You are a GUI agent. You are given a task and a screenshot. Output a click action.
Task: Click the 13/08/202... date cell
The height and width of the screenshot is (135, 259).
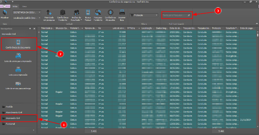[176, 124]
